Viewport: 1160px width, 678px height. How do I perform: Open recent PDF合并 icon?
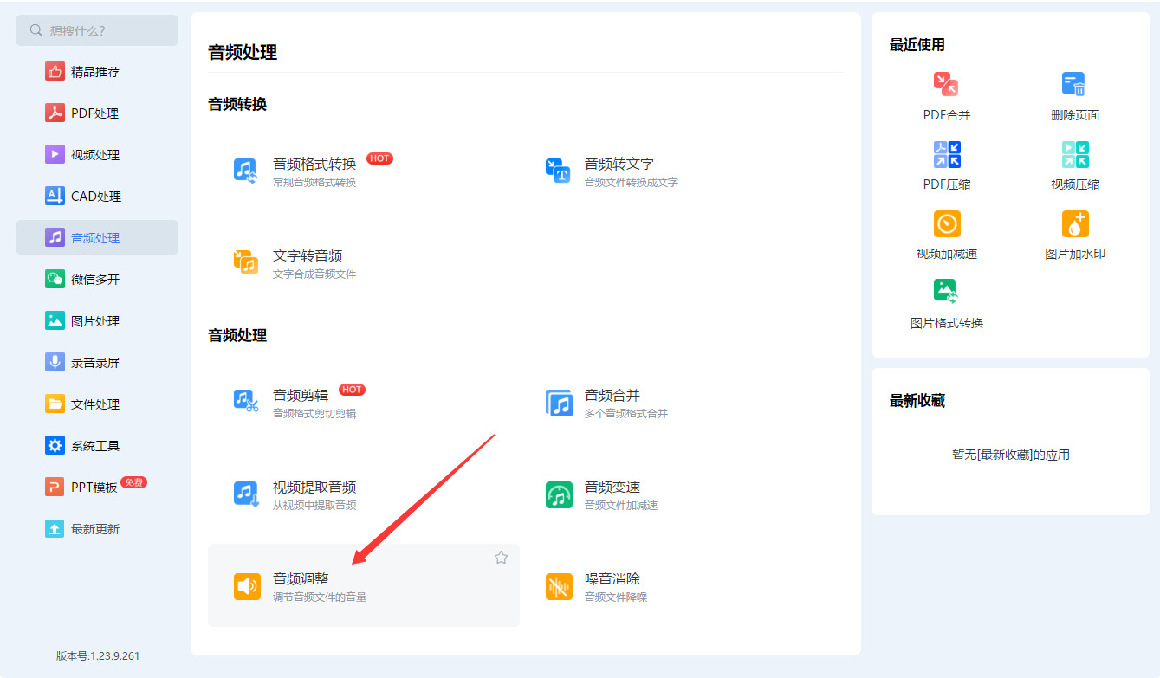946,84
